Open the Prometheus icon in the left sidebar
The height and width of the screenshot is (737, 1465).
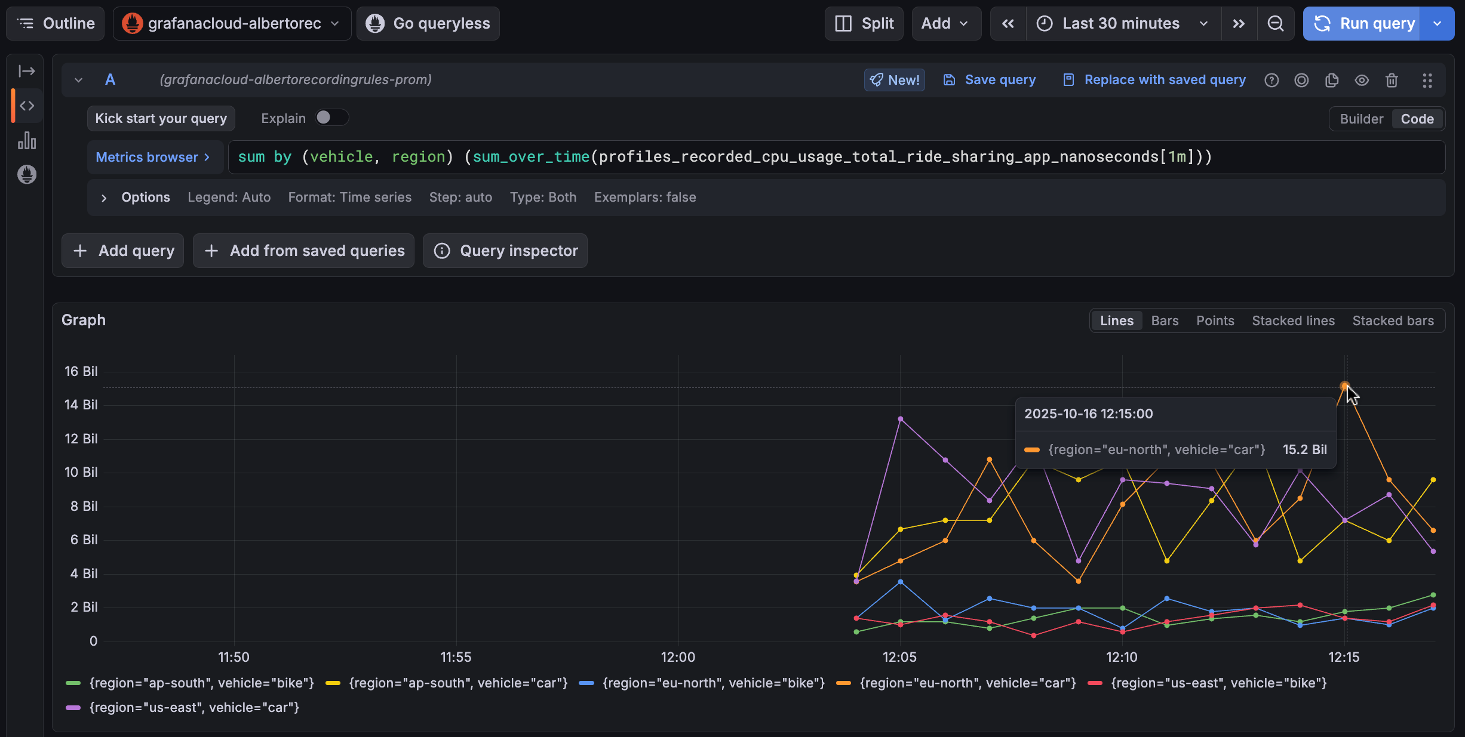tap(27, 175)
